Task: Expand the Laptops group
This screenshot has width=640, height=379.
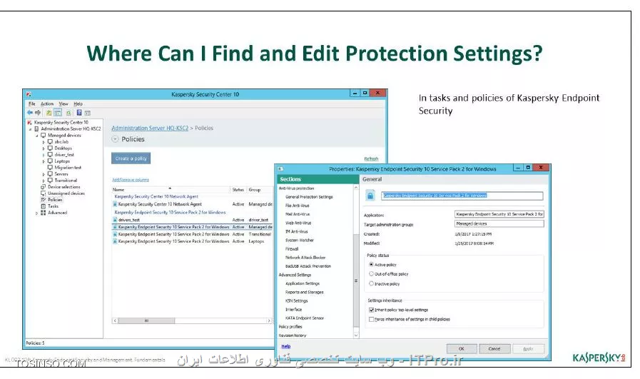Action: click(x=44, y=161)
